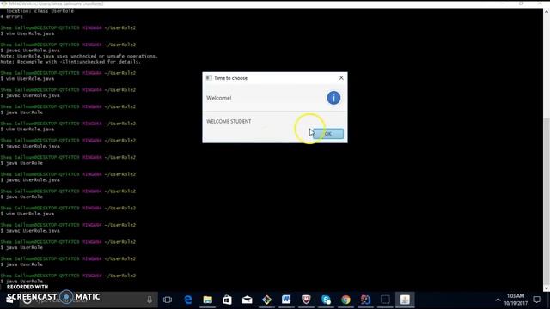Open Skype from the taskbar
The width and height of the screenshot is (550, 309).
click(x=326, y=300)
